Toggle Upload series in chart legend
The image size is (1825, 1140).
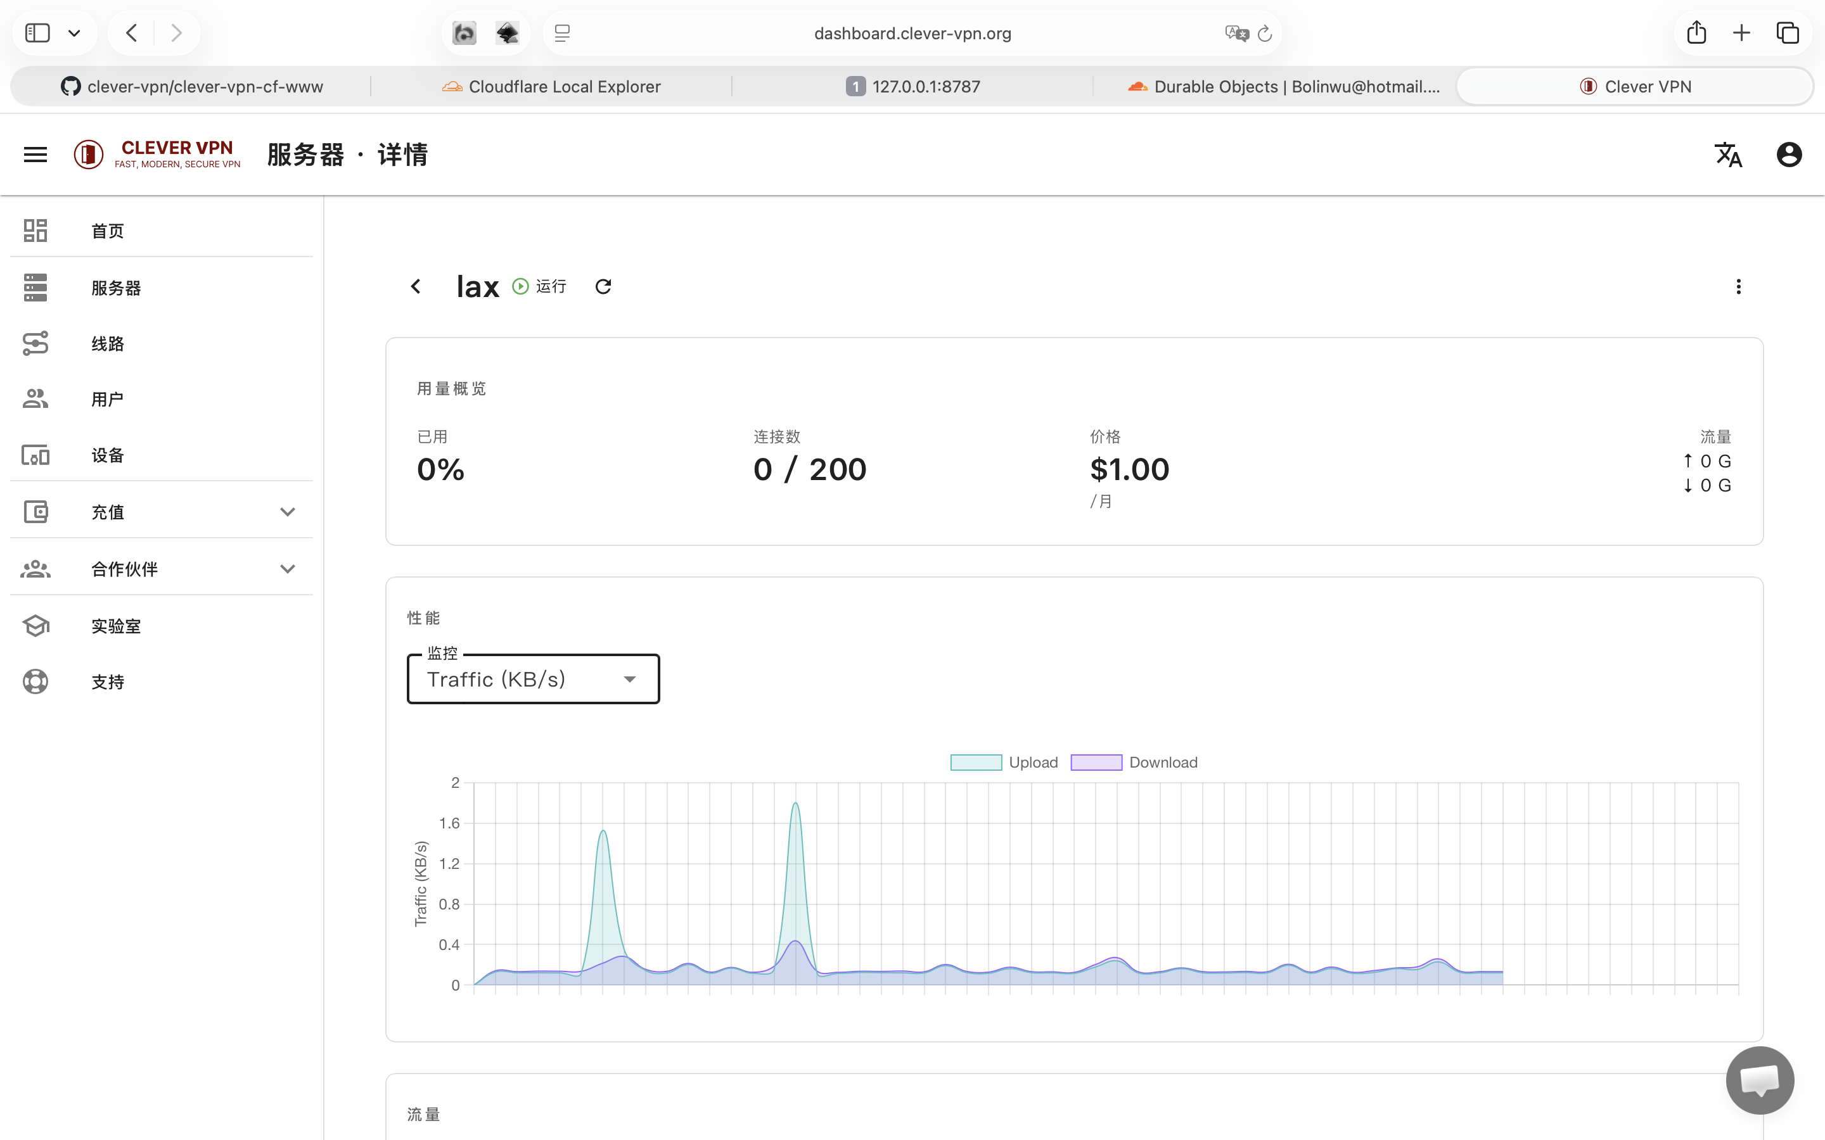1004,763
